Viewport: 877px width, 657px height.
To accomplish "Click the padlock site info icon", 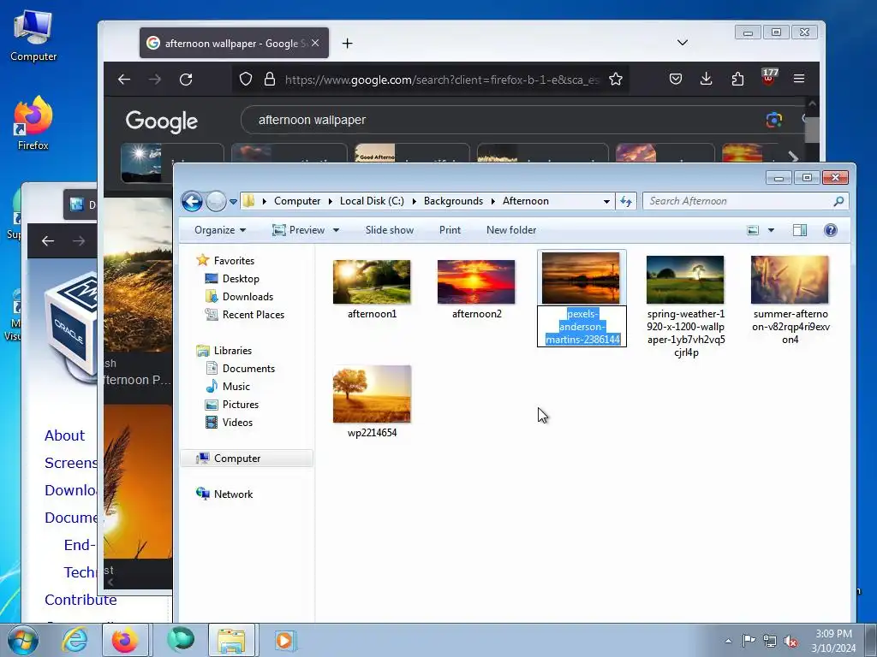I will pyautogui.click(x=270, y=80).
